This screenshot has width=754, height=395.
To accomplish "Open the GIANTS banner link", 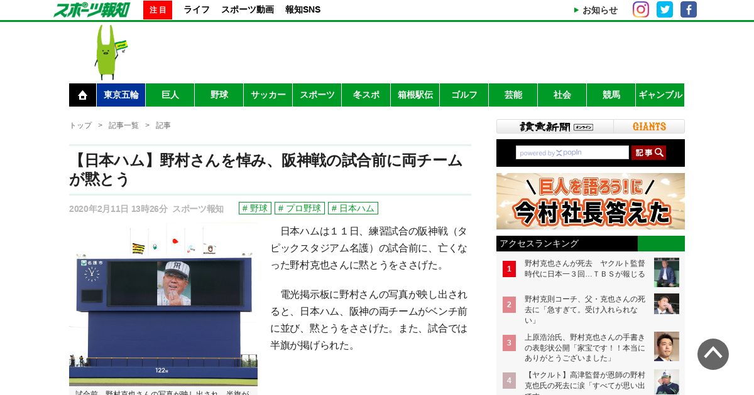I will 649,127.
